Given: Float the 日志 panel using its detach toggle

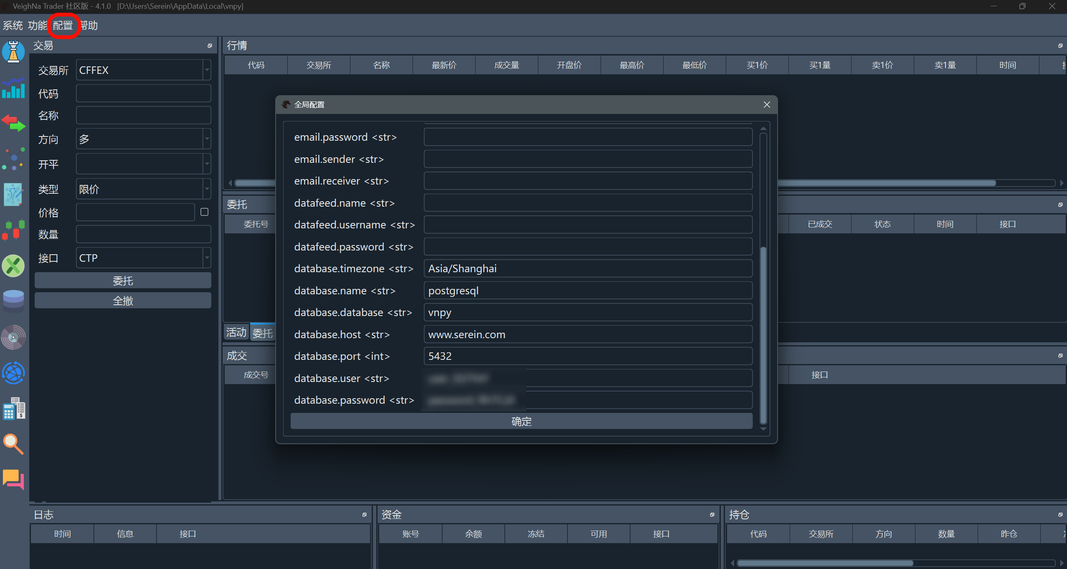Looking at the screenshot, I should coord(364,515).
